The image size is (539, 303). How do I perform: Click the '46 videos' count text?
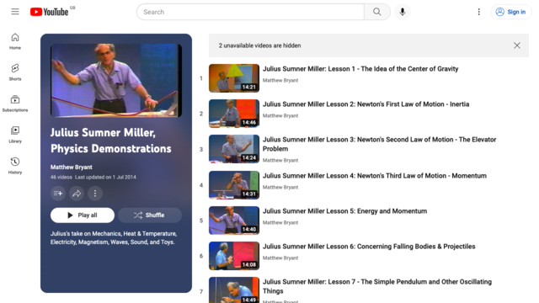pyautogui.click(x=61, y=178)
